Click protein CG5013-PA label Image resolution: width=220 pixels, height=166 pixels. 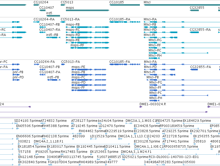click(x=71, y=62)
